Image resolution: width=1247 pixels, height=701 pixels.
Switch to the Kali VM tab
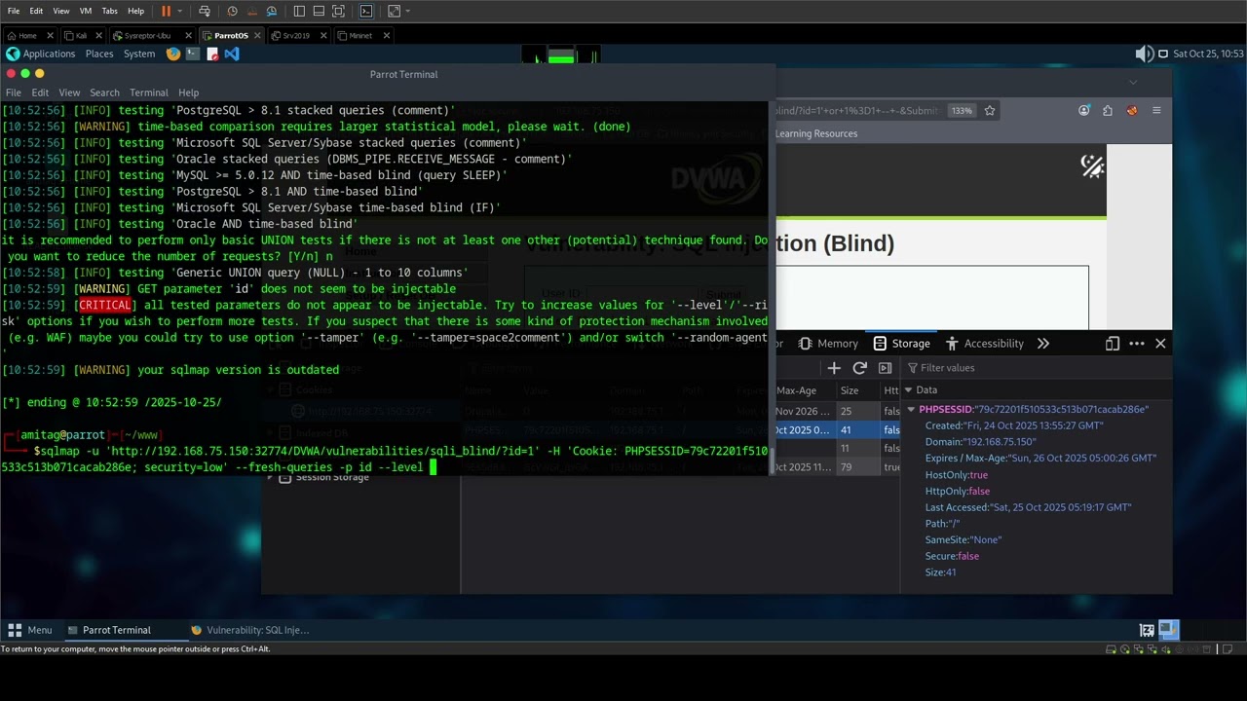(81, 35)
